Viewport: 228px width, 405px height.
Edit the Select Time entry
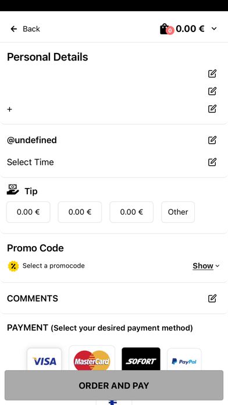[x=212, y=162]
